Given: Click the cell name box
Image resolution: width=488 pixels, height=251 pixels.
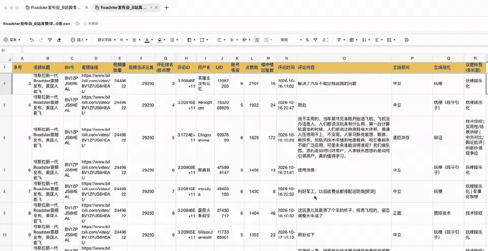Looking at the screenshot, I should 11,50.
